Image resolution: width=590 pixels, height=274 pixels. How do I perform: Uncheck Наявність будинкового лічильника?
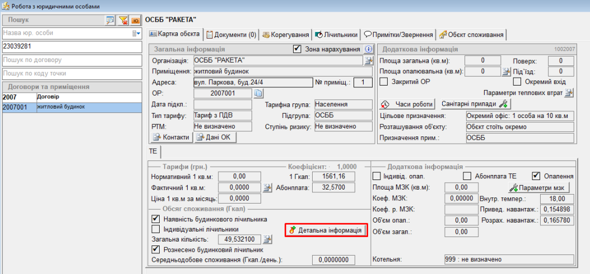coord(156,219)
